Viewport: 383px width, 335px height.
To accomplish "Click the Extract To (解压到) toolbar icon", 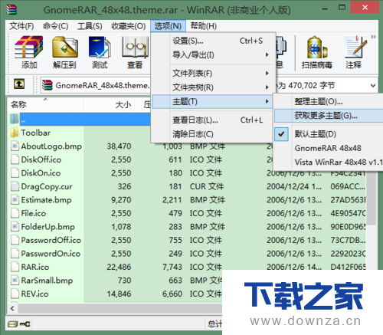I will tap(65, 47).
